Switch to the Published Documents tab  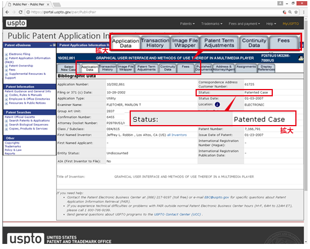[x=203, y=68]
